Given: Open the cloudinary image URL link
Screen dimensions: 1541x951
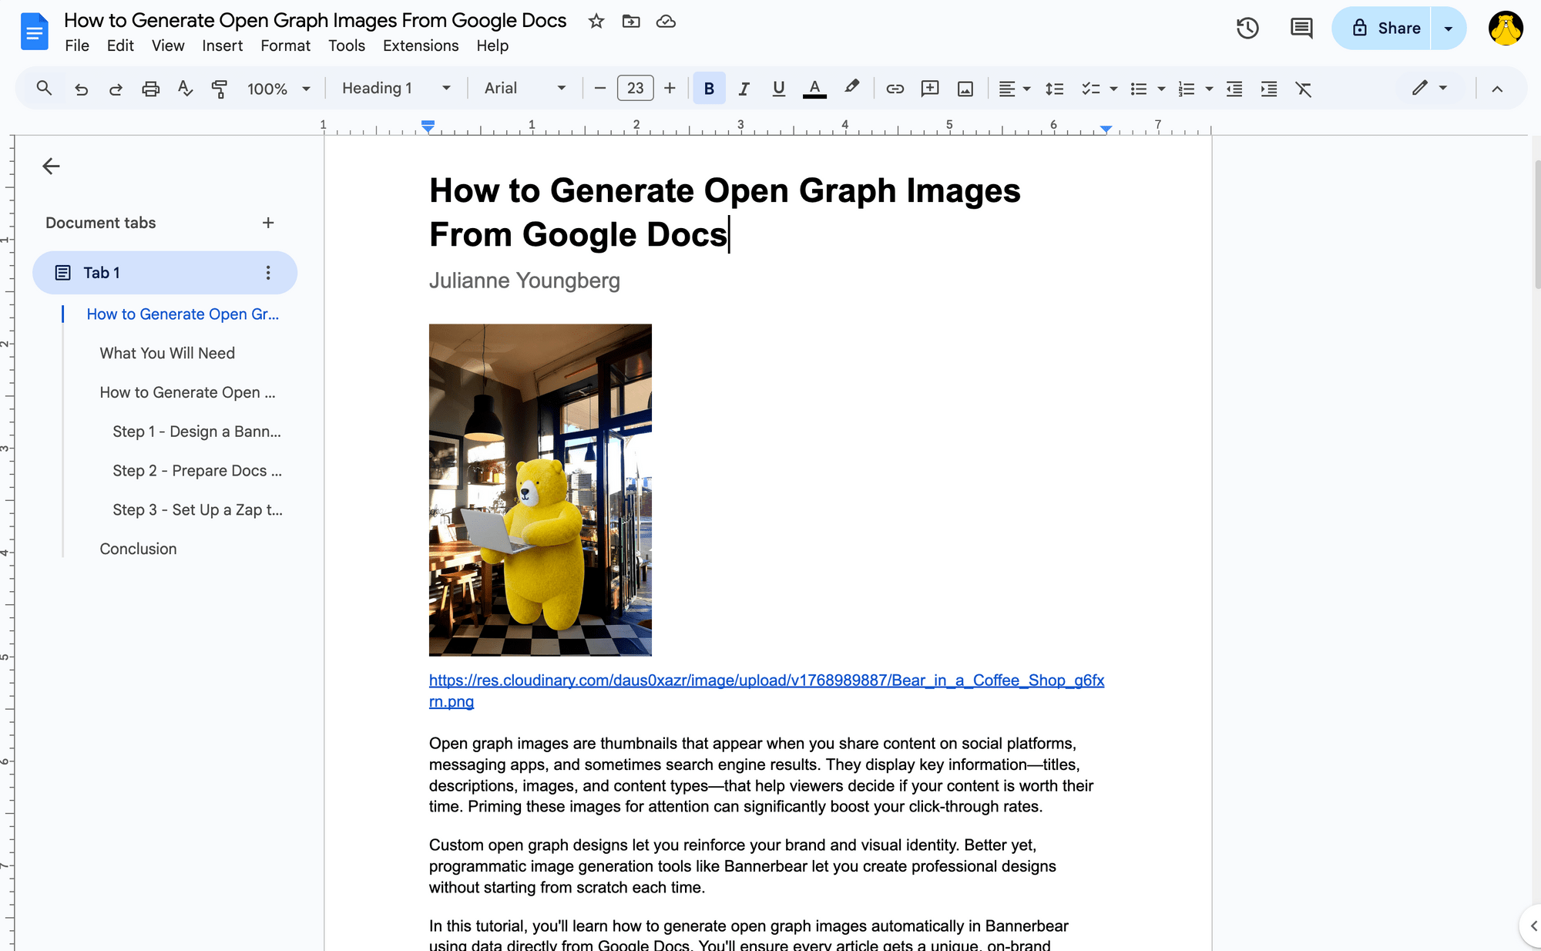Looking at the screenshot, I should (x=766, y=680).
